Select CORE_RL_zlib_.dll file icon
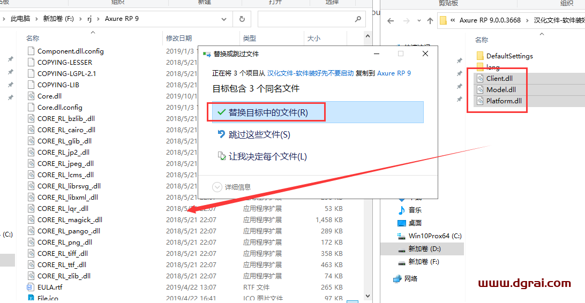Screen dimensions: 585x303 click(x=31, y=276)
